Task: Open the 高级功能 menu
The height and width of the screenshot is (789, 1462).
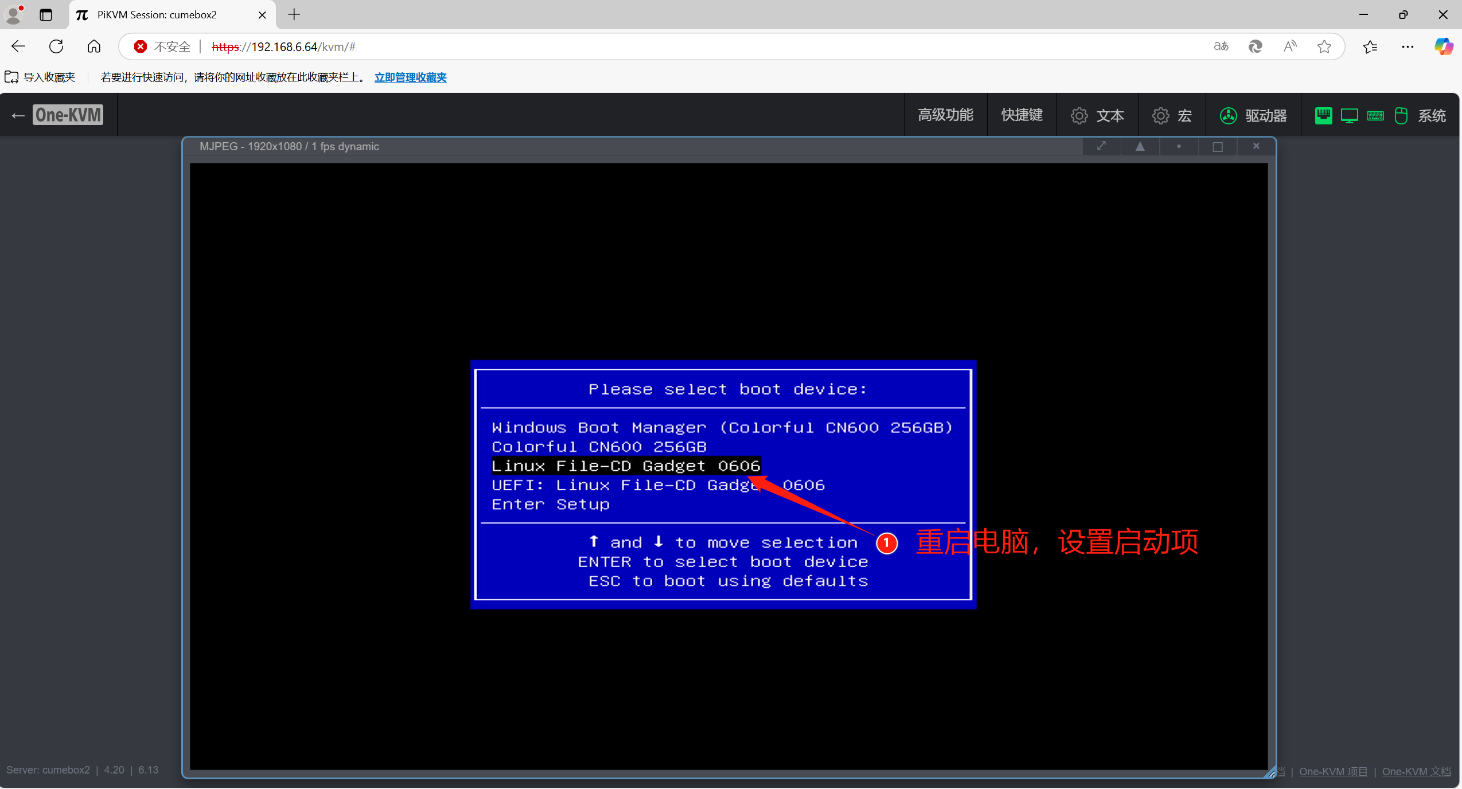Action: pos(945,115)
